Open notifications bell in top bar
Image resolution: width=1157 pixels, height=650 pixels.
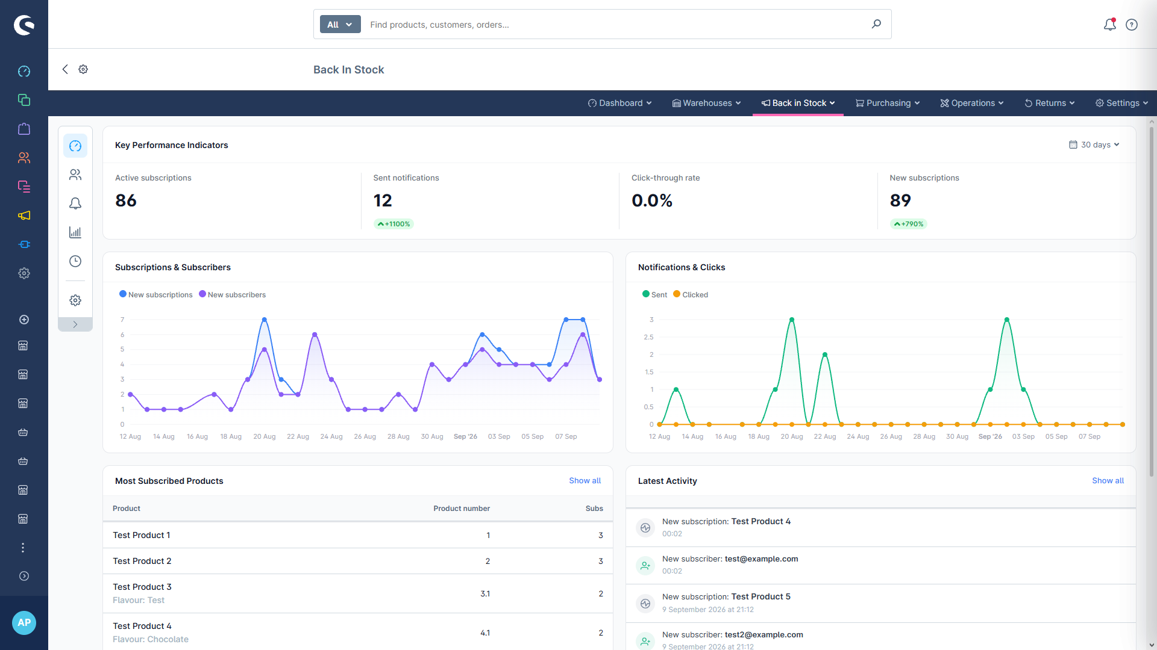point(1109,25)
